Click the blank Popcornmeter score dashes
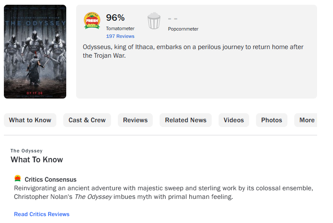This screenshot has height=223, width=333. (x=173, y=19)
